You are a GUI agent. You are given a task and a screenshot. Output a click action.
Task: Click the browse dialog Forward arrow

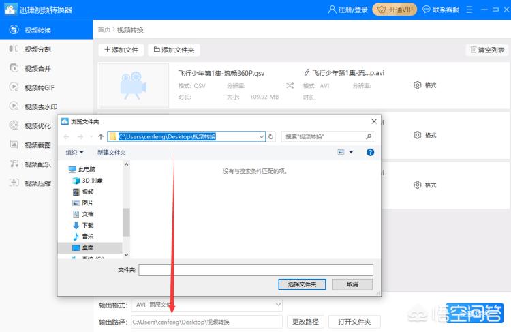click(x=80, y=136)
